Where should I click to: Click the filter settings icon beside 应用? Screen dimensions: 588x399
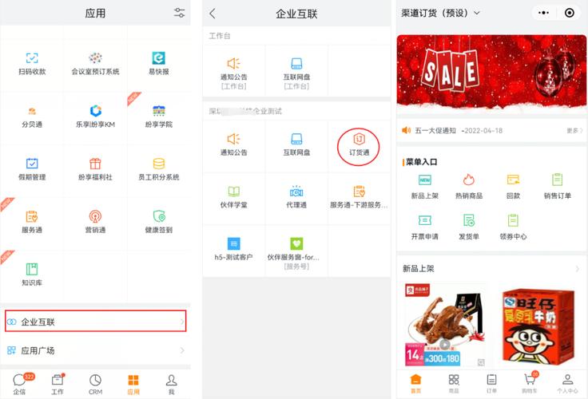[179, 13]
